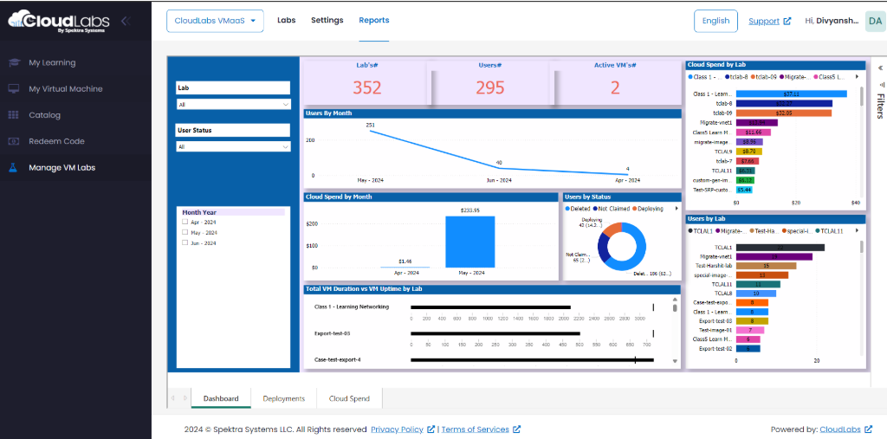This screenshot has height=439, width=887.
Task: Open the Privacy Policy link
Action: click(397, 429)
